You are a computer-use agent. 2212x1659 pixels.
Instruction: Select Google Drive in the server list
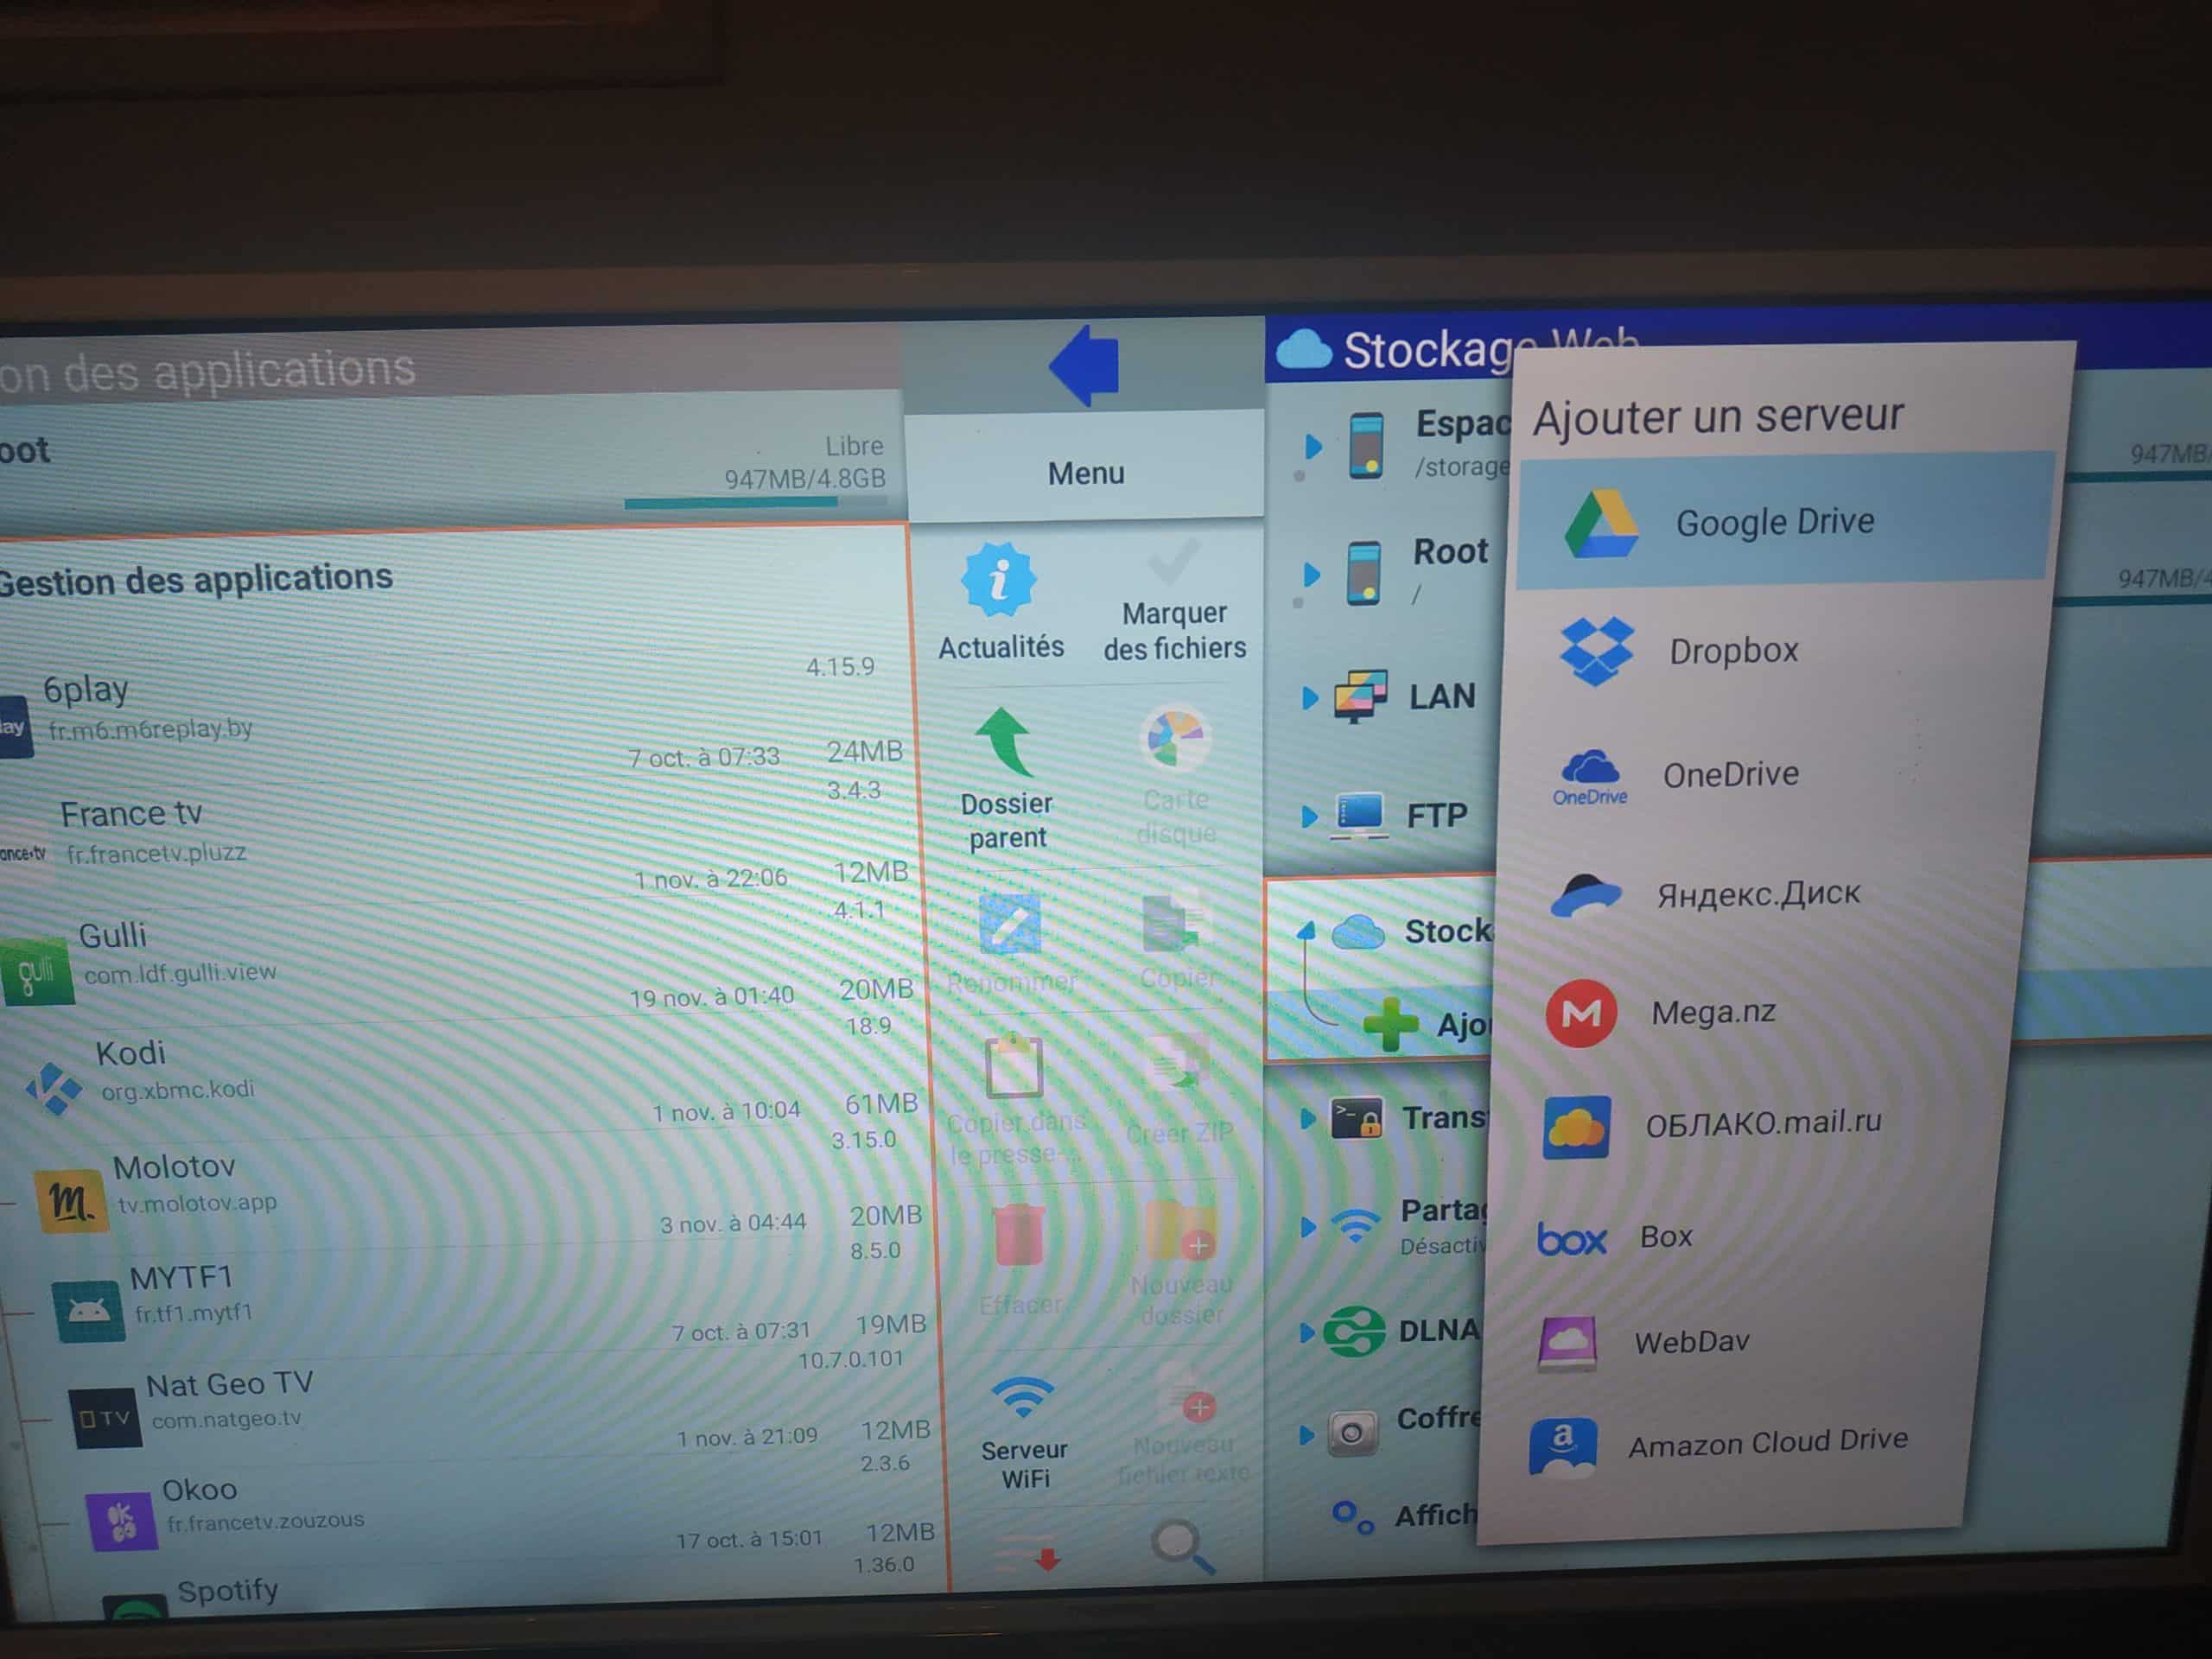[1783, 521]
